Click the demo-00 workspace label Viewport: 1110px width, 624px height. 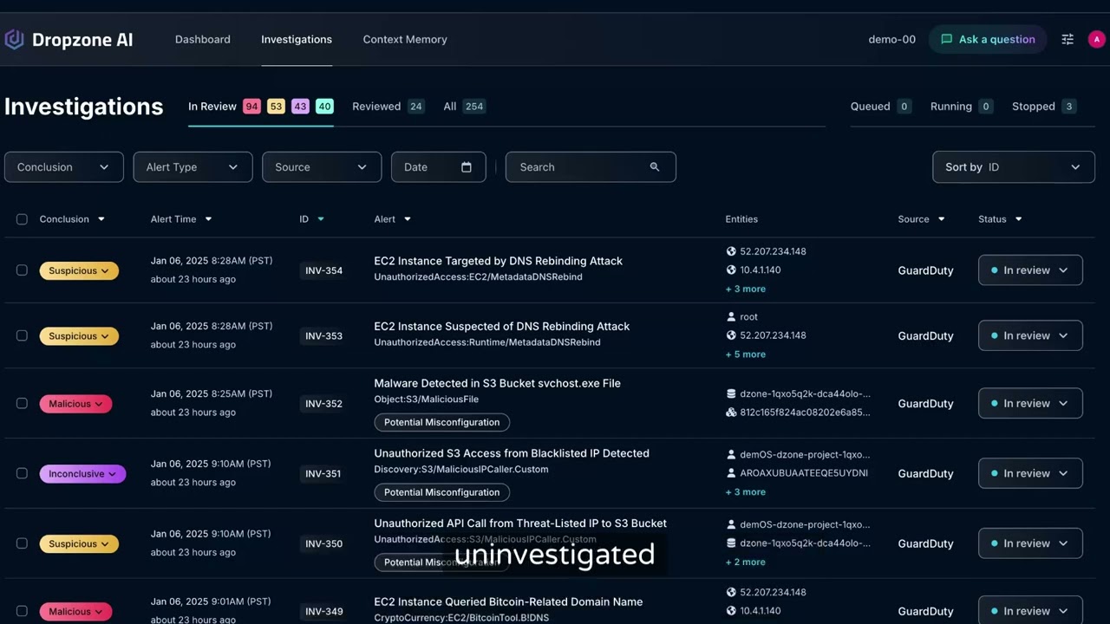point(891,40)
